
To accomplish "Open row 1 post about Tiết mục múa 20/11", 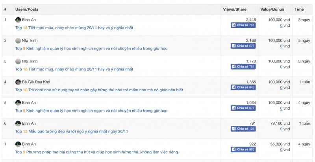I will click(74, 28).
